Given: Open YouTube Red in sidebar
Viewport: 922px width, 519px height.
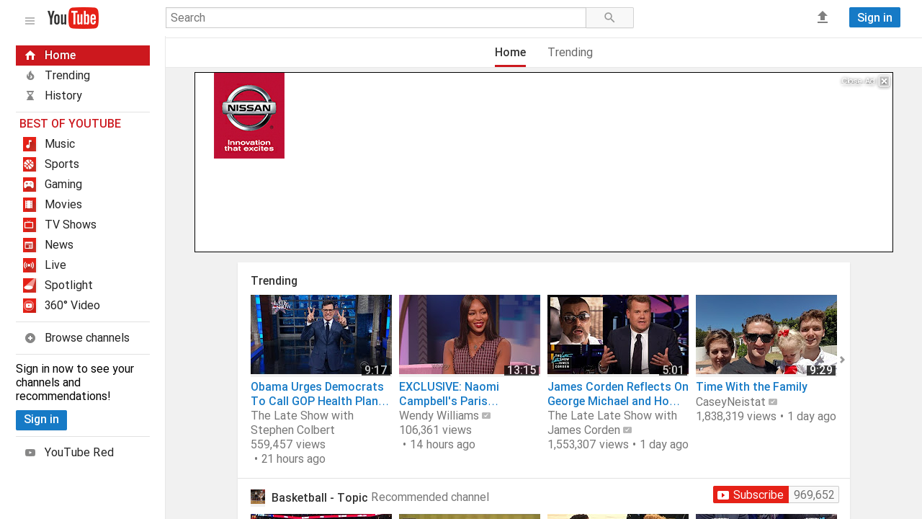Looking at the screenshot, I should click(x=83, y=453).
